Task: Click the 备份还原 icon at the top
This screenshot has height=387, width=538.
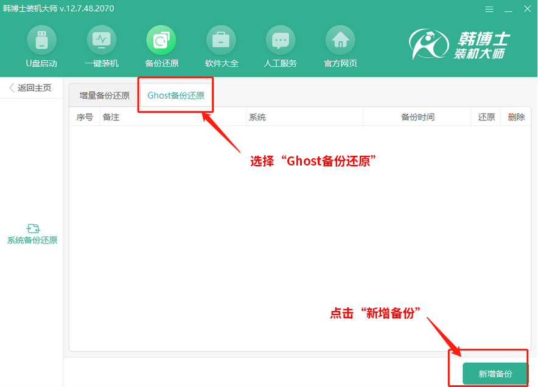Action: click(x=161, y=46)
